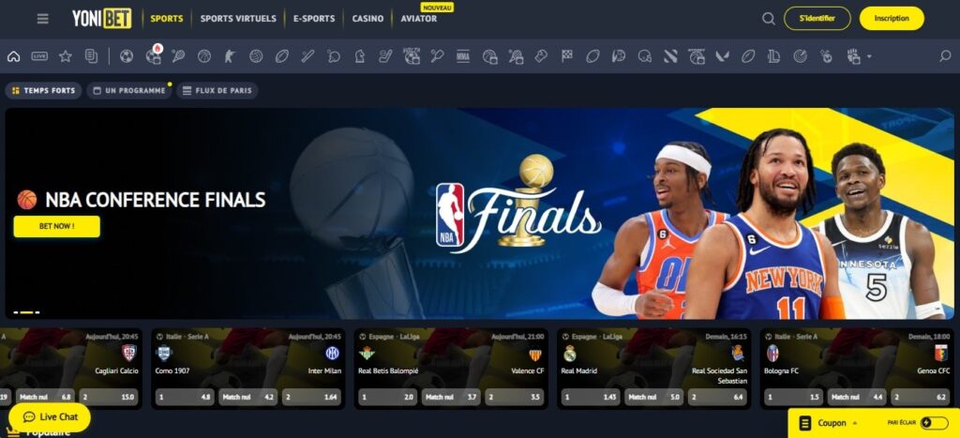The image size is (960, 438).
Task: Select the American football helmet icon
Action: click(644, 56)
